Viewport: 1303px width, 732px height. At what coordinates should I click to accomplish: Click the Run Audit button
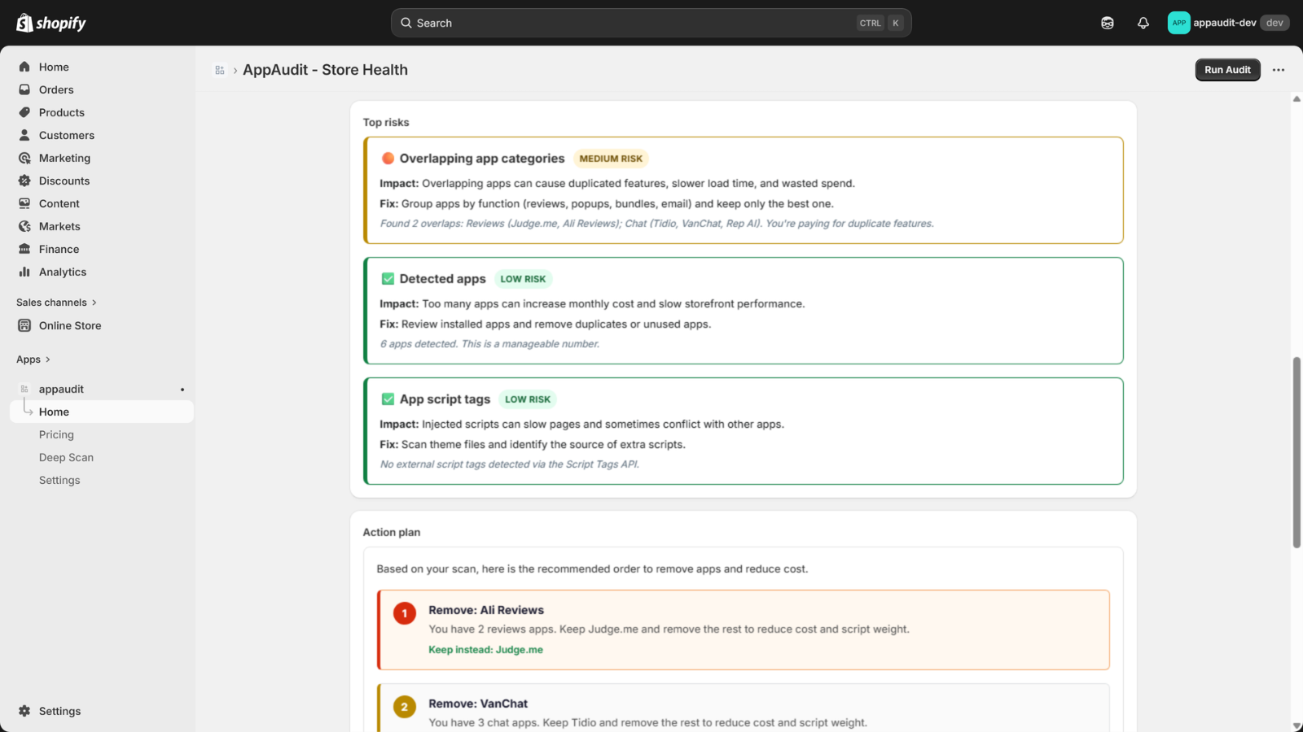click(x=1227, y=70)
